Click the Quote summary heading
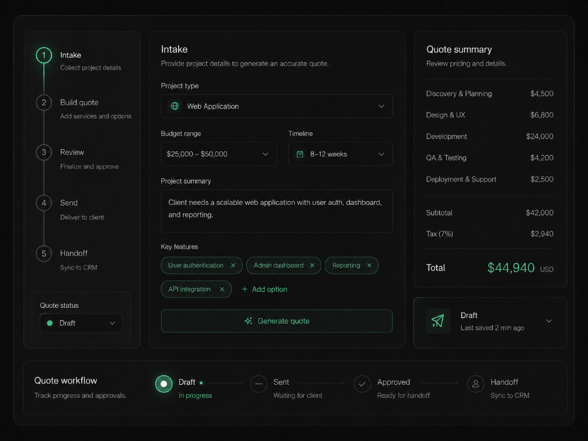This screenshot has width=588, height=441. click(459, 49)
